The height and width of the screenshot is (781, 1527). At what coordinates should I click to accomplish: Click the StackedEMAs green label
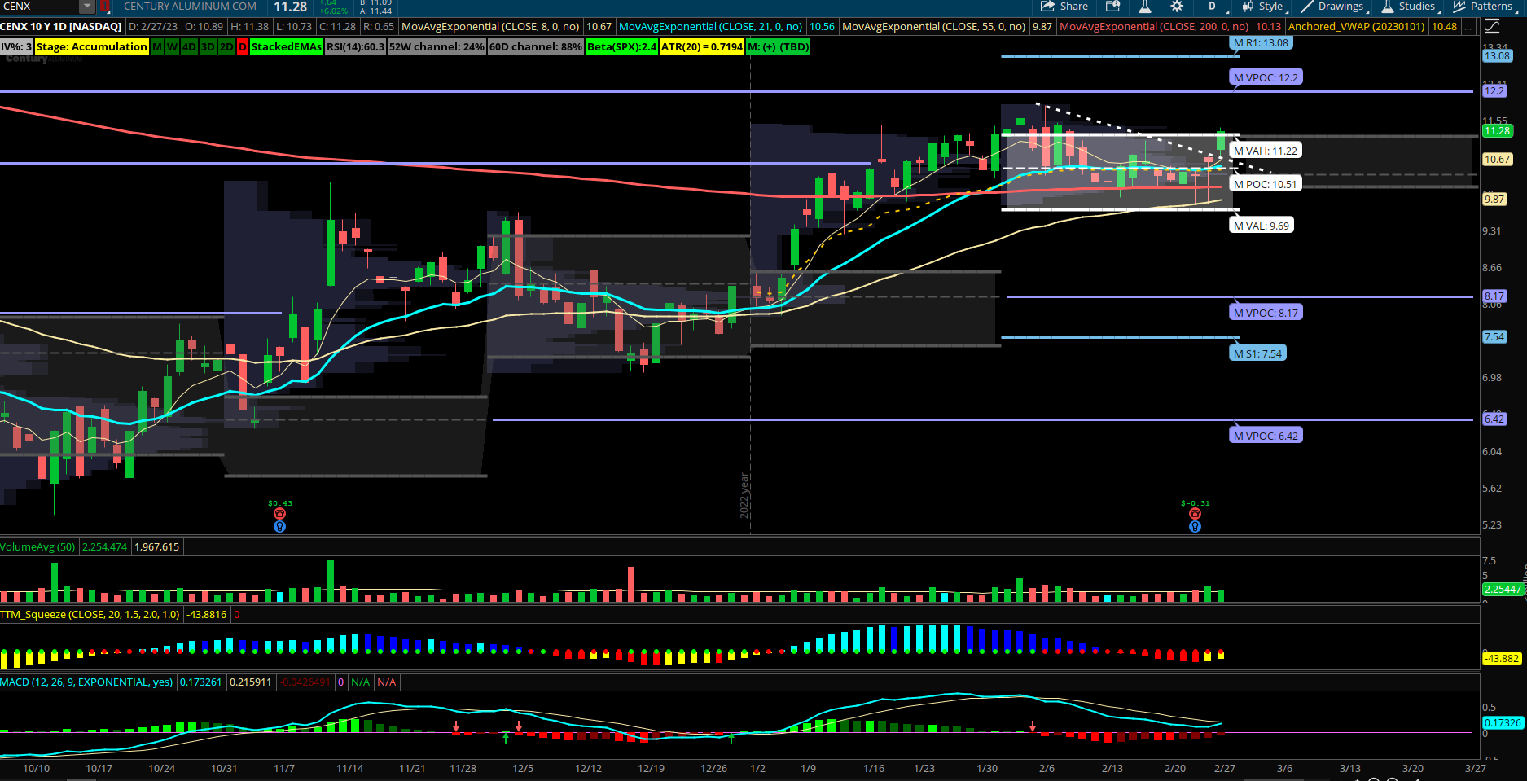pos(287,47)
